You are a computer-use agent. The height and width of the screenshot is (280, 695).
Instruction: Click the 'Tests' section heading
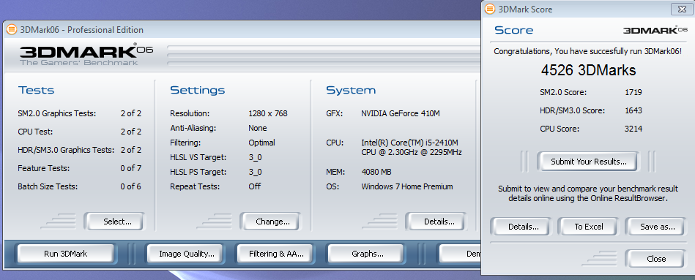click(36, 91)
